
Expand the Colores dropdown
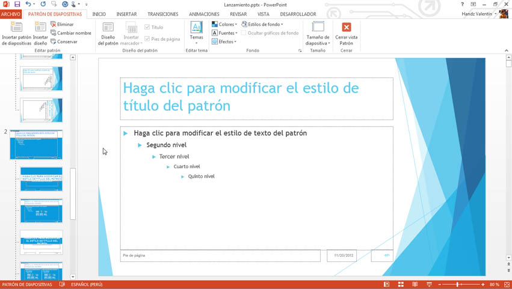pos(224,25)
